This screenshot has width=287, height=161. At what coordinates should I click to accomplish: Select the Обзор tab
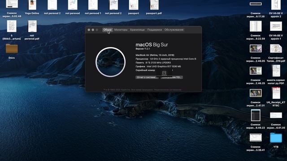pyautogui.click(x=108, y=30)
